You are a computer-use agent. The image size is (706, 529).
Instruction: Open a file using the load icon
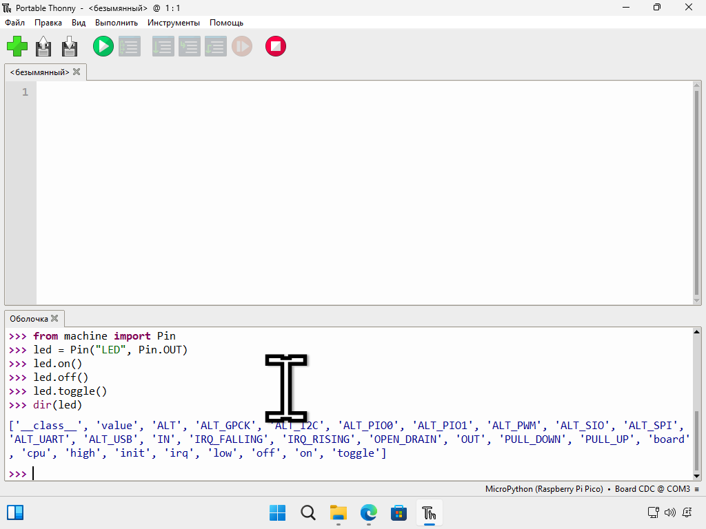[43, 46]
